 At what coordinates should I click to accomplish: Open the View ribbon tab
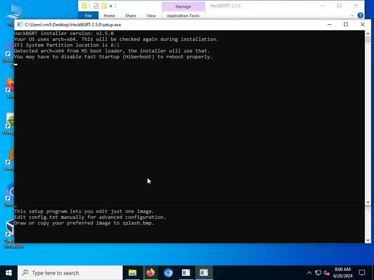click(151, 15)
